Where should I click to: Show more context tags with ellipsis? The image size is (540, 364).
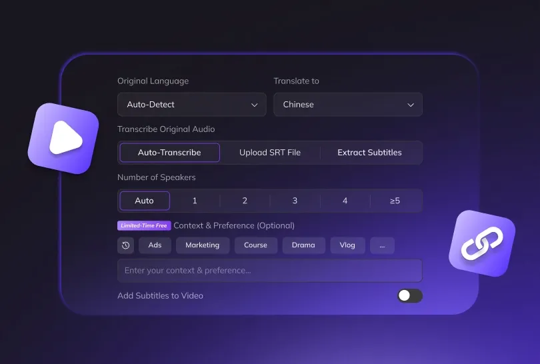tap(382, 245)
